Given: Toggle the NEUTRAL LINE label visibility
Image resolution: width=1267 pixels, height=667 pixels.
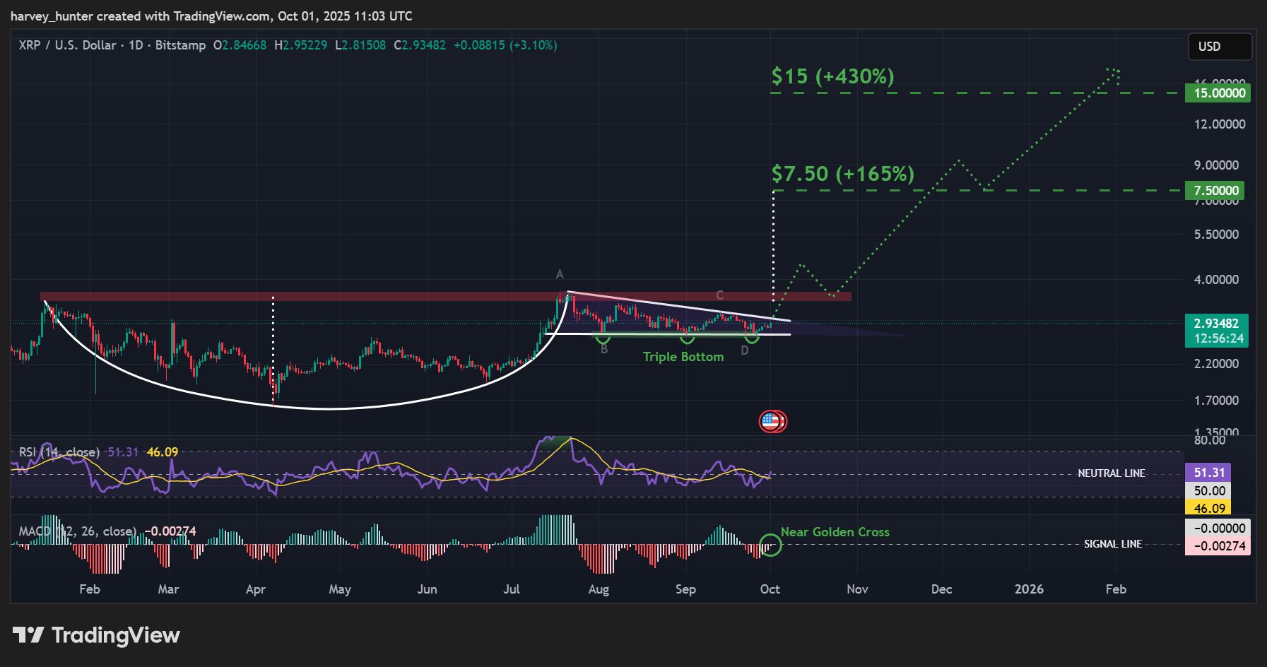Looking at the screenshot, I should click(x=1112, y=473).
